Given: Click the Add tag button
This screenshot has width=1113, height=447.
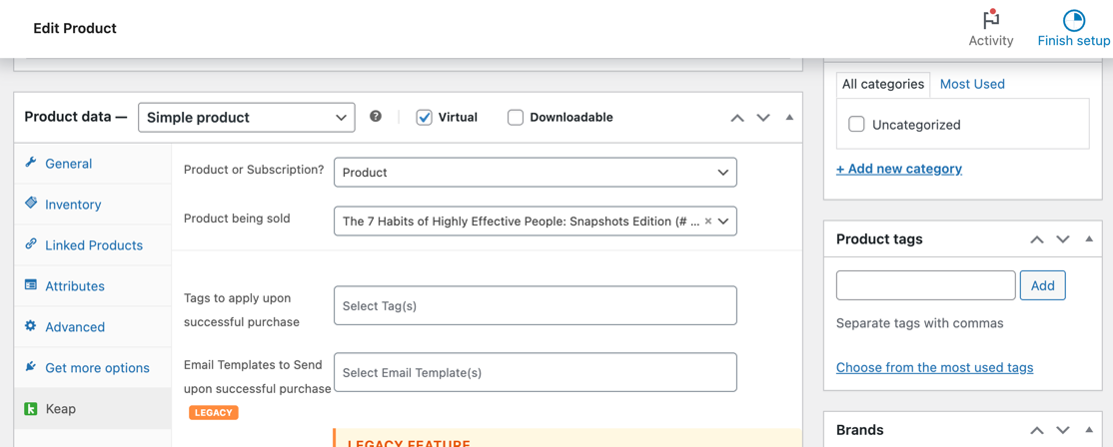Looking at the screenshot, I should 1043,285.
